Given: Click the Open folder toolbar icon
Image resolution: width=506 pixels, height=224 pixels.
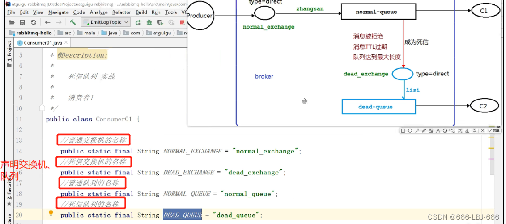Looking at the screenshot, I should (12, 22).
